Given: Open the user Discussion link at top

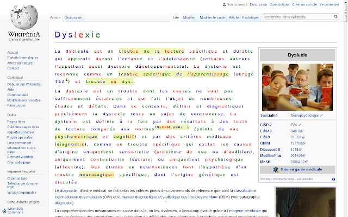Looking at the screenshot, I should [x=258, y=4].
